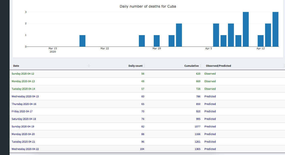Viewport: 285px width, 155px height.
Task: Select the Tuesday 2020-04-14 date cell
Action: tap(23, 89)
